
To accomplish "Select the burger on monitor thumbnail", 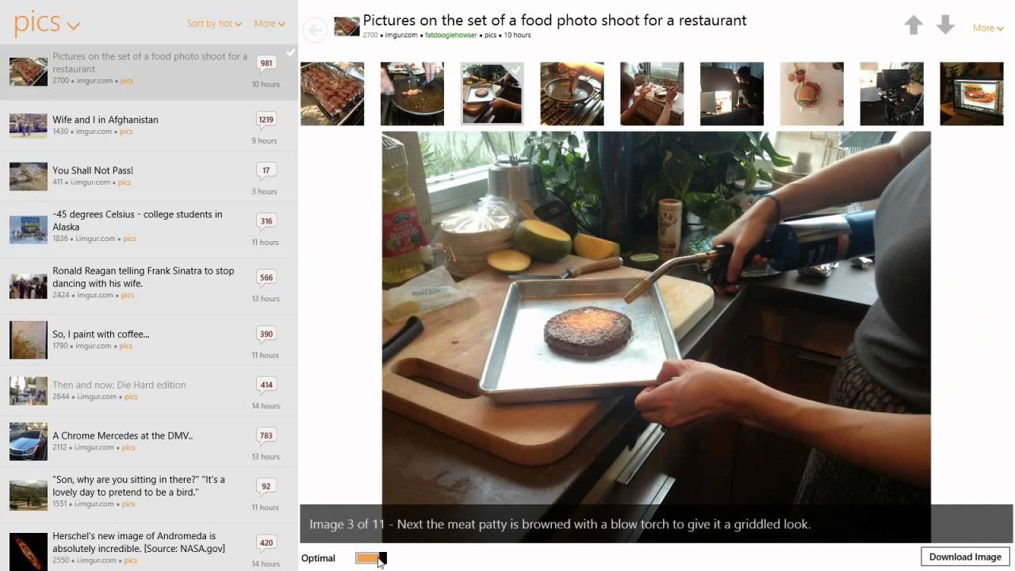I will [971, 94].
